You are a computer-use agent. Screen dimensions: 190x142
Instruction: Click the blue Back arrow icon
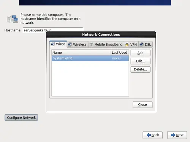(x=149, y=135)
